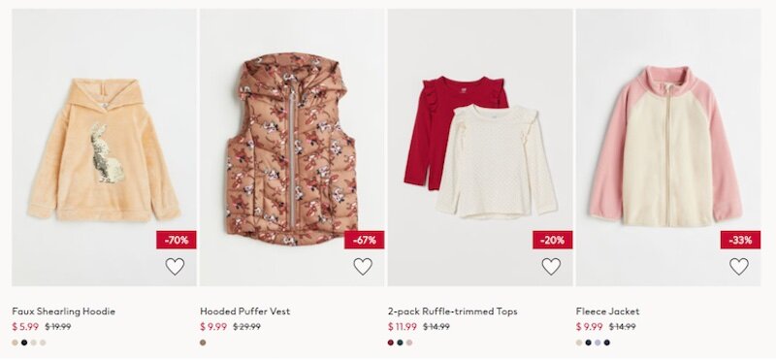Choose the first beige swatch under Faux Shearling Hoodie

pos(15,343)
